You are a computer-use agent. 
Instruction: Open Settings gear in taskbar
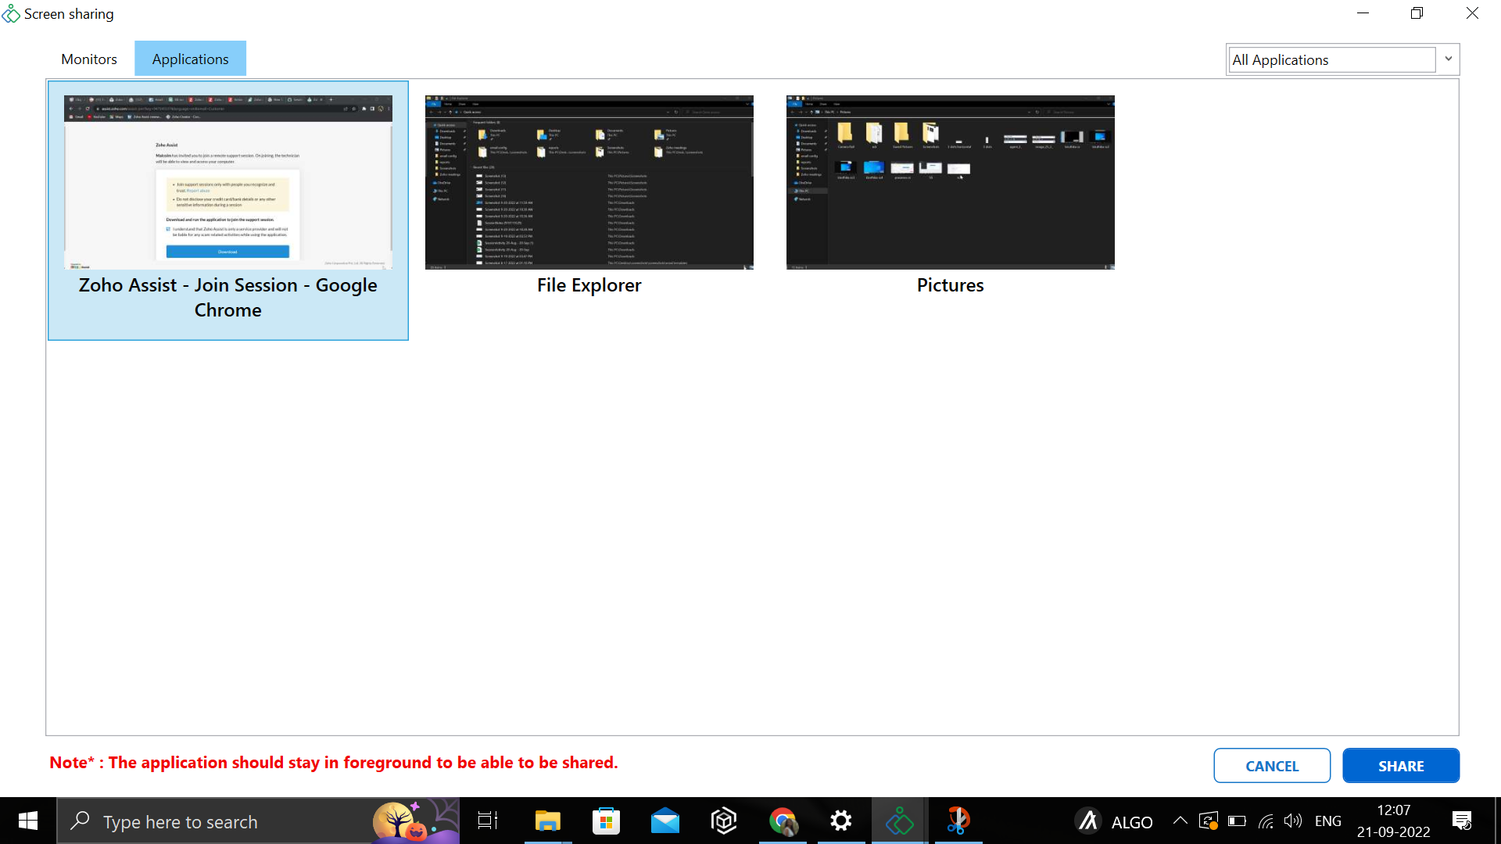pyautogui.click(x=840, y=821)
